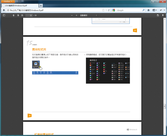Zoom in with the plus button in the PDF toolbar

[x=77, y=15]
